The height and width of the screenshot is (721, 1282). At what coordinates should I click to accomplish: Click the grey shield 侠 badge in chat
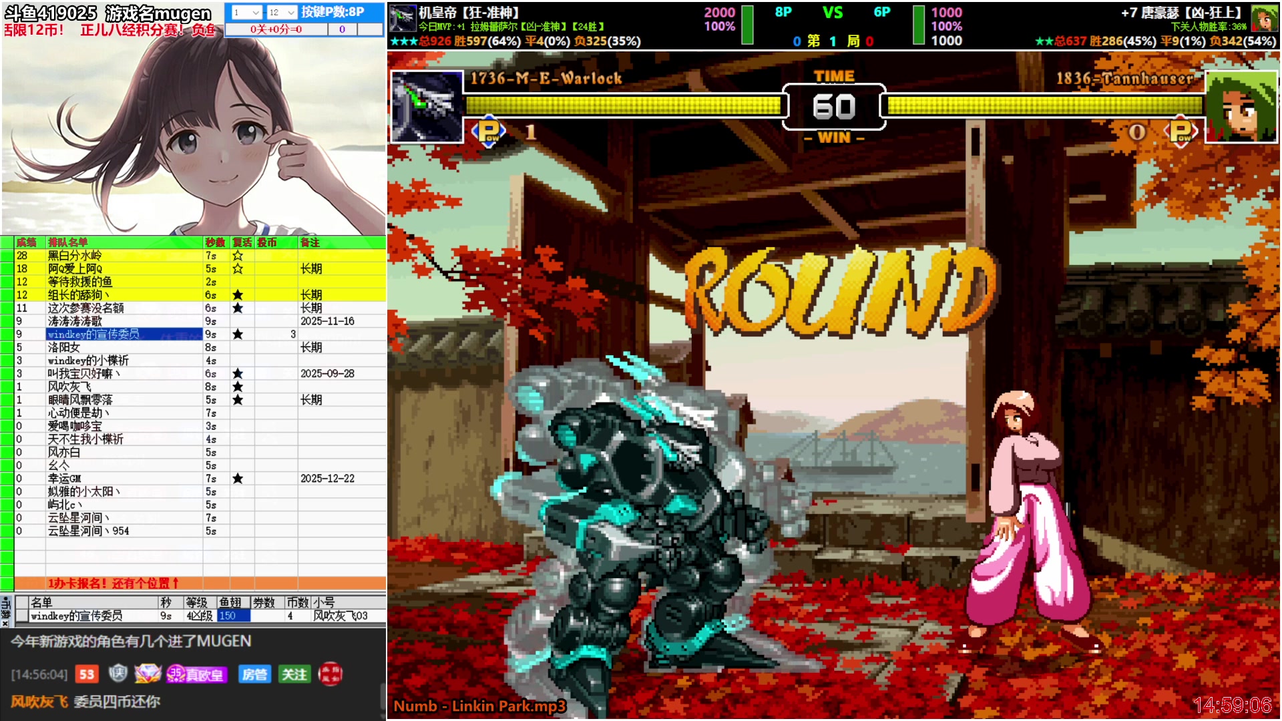pos(118,674)
